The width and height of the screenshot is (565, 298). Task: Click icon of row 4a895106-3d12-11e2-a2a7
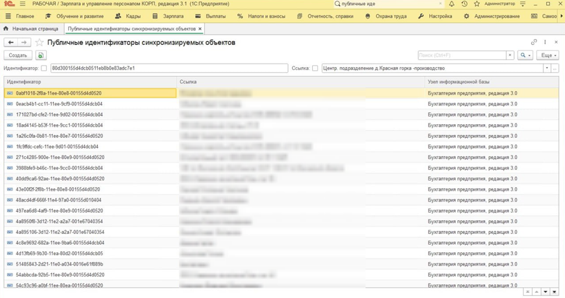10,232
